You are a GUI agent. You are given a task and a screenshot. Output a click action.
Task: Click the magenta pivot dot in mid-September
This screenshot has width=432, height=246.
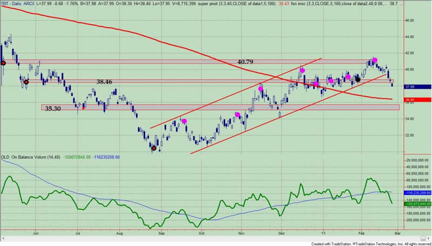[x=184, y=121]
